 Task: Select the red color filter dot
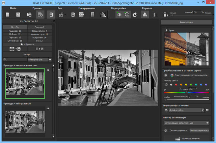176,85
